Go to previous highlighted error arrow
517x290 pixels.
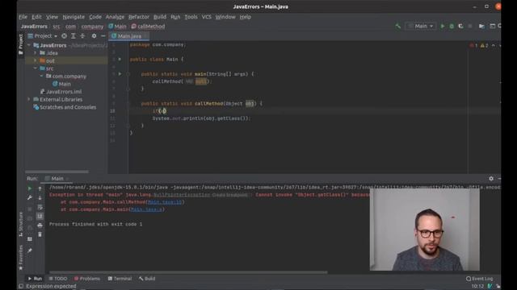pyautogui.click(x=494, y=45)
